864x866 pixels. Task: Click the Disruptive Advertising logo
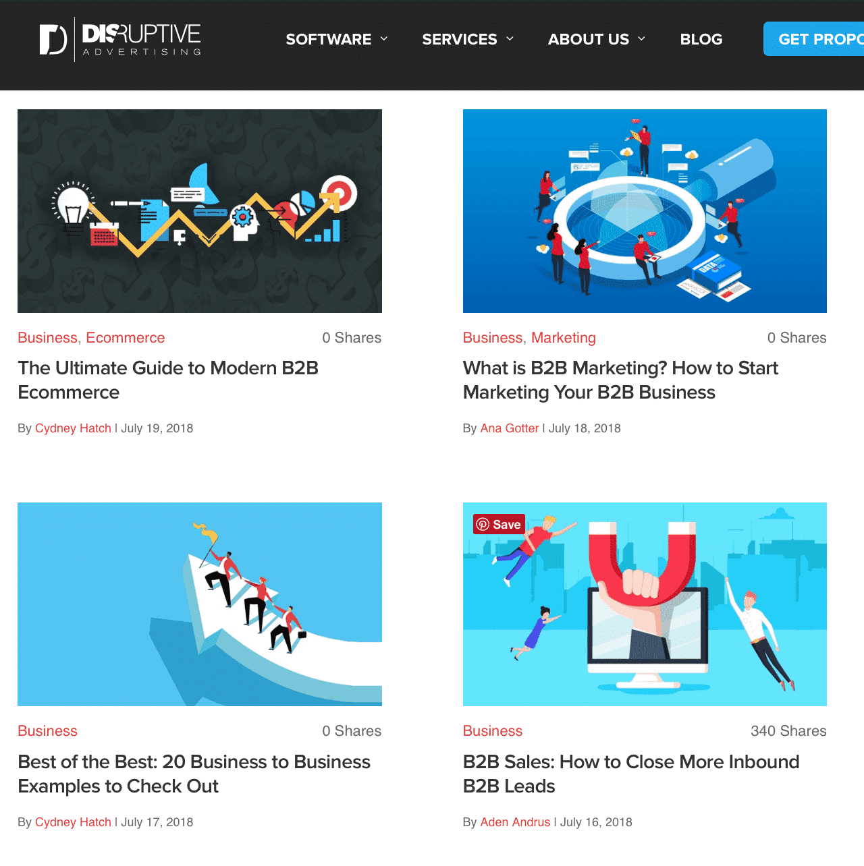click(x=120, y=39)
